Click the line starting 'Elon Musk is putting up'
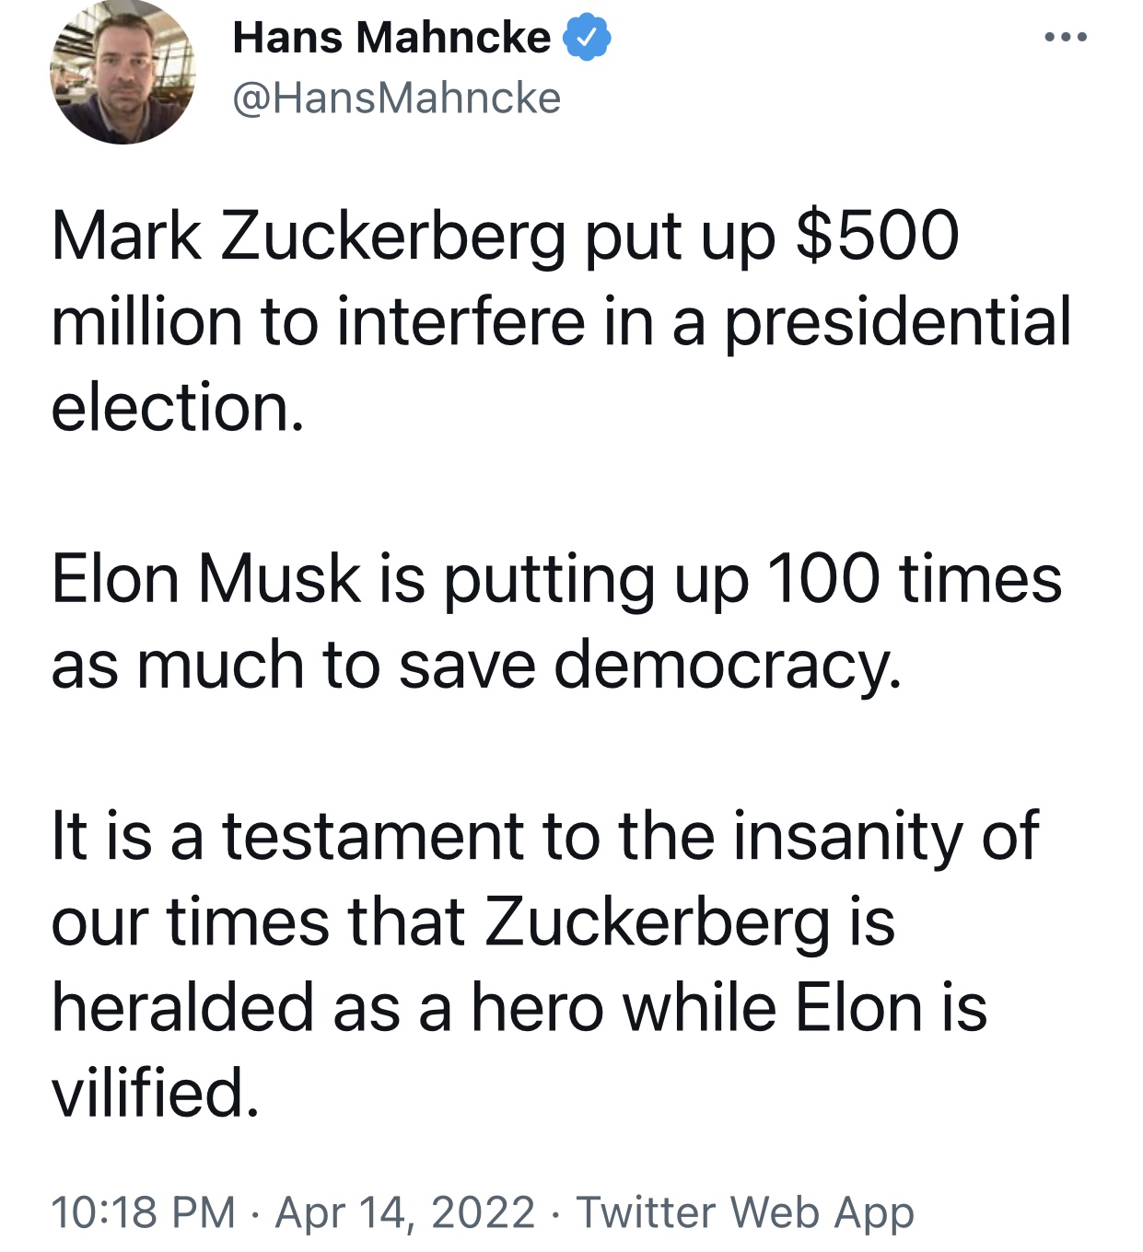This screenshot has width=1143, height=1252. coord(556,580)
